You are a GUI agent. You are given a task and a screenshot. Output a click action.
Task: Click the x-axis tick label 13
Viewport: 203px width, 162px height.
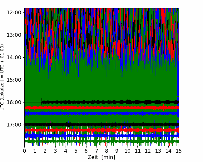[x=158, y=151]
